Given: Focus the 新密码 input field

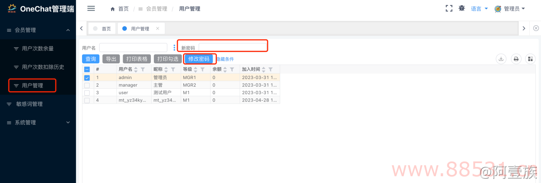Looking at the screenshot, I should pos(232,47).
